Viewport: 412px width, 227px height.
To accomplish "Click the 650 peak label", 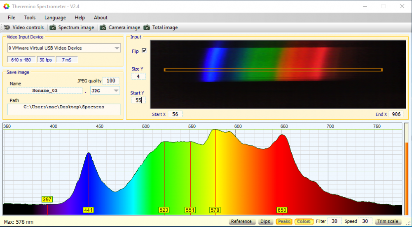I will point(282,210).
